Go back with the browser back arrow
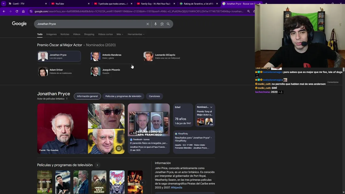345x194 pixels. click(x=4, y=11)
